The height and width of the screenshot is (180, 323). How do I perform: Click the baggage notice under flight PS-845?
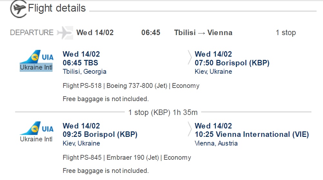[x=105, y=170]
